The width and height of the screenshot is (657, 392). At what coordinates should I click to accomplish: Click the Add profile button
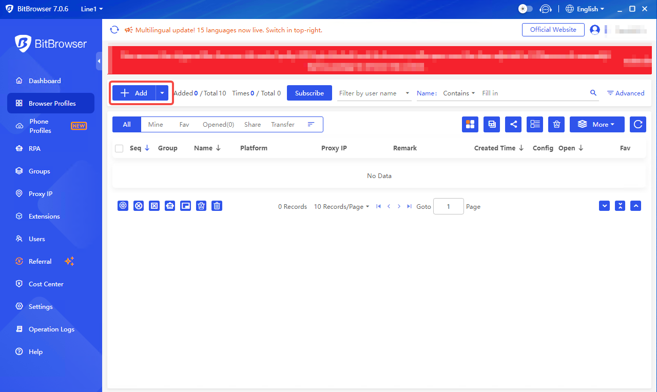pos(134,93)
